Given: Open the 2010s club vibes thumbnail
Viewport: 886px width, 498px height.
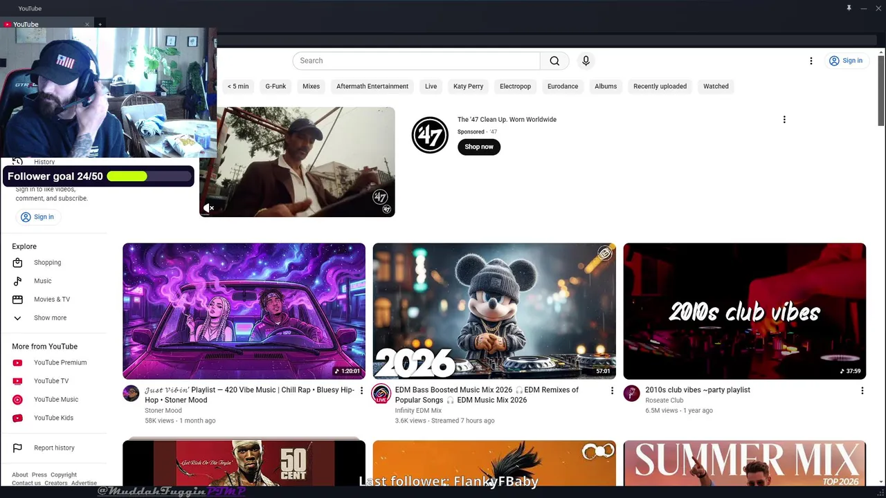Looking at the screenshot, I should [745, 311].
